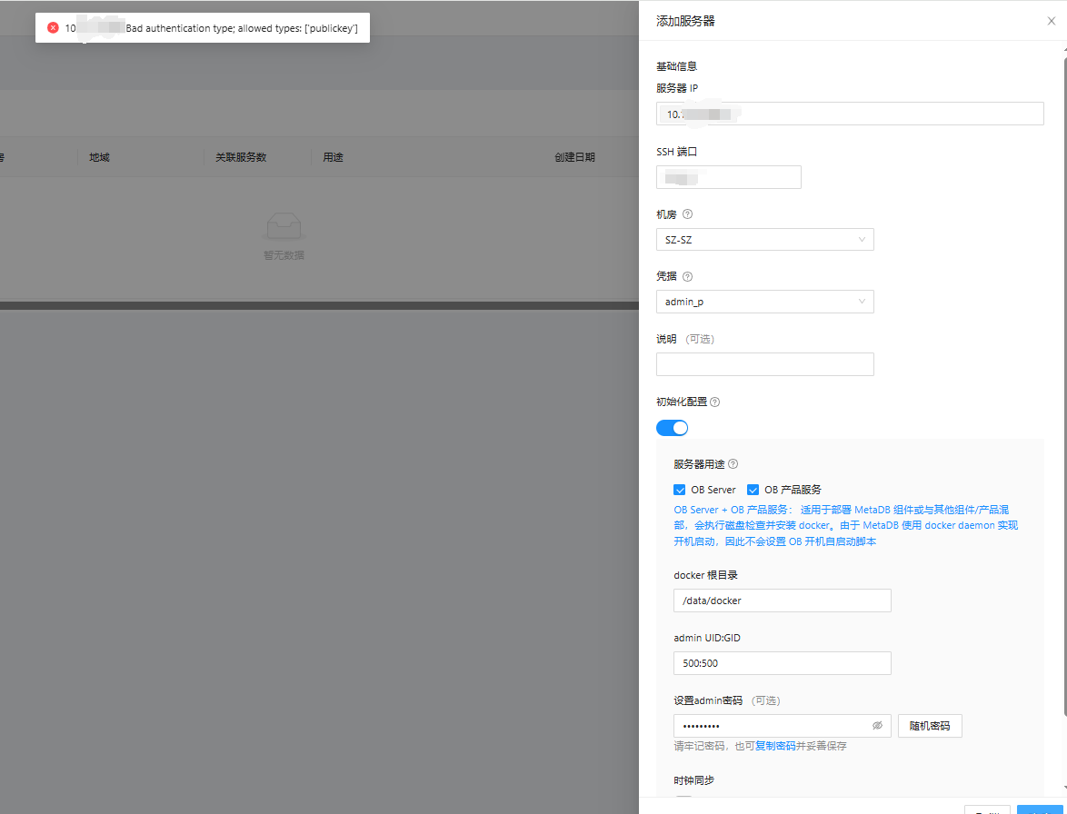This screenshot has height=814, width=1067.
Task: Click the 暂无数据 empty state text
Action: (284, 255)
